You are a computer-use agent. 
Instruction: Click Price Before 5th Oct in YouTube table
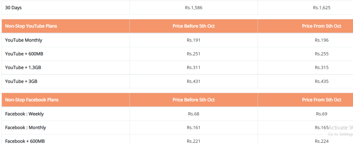(x=194, y=26)
